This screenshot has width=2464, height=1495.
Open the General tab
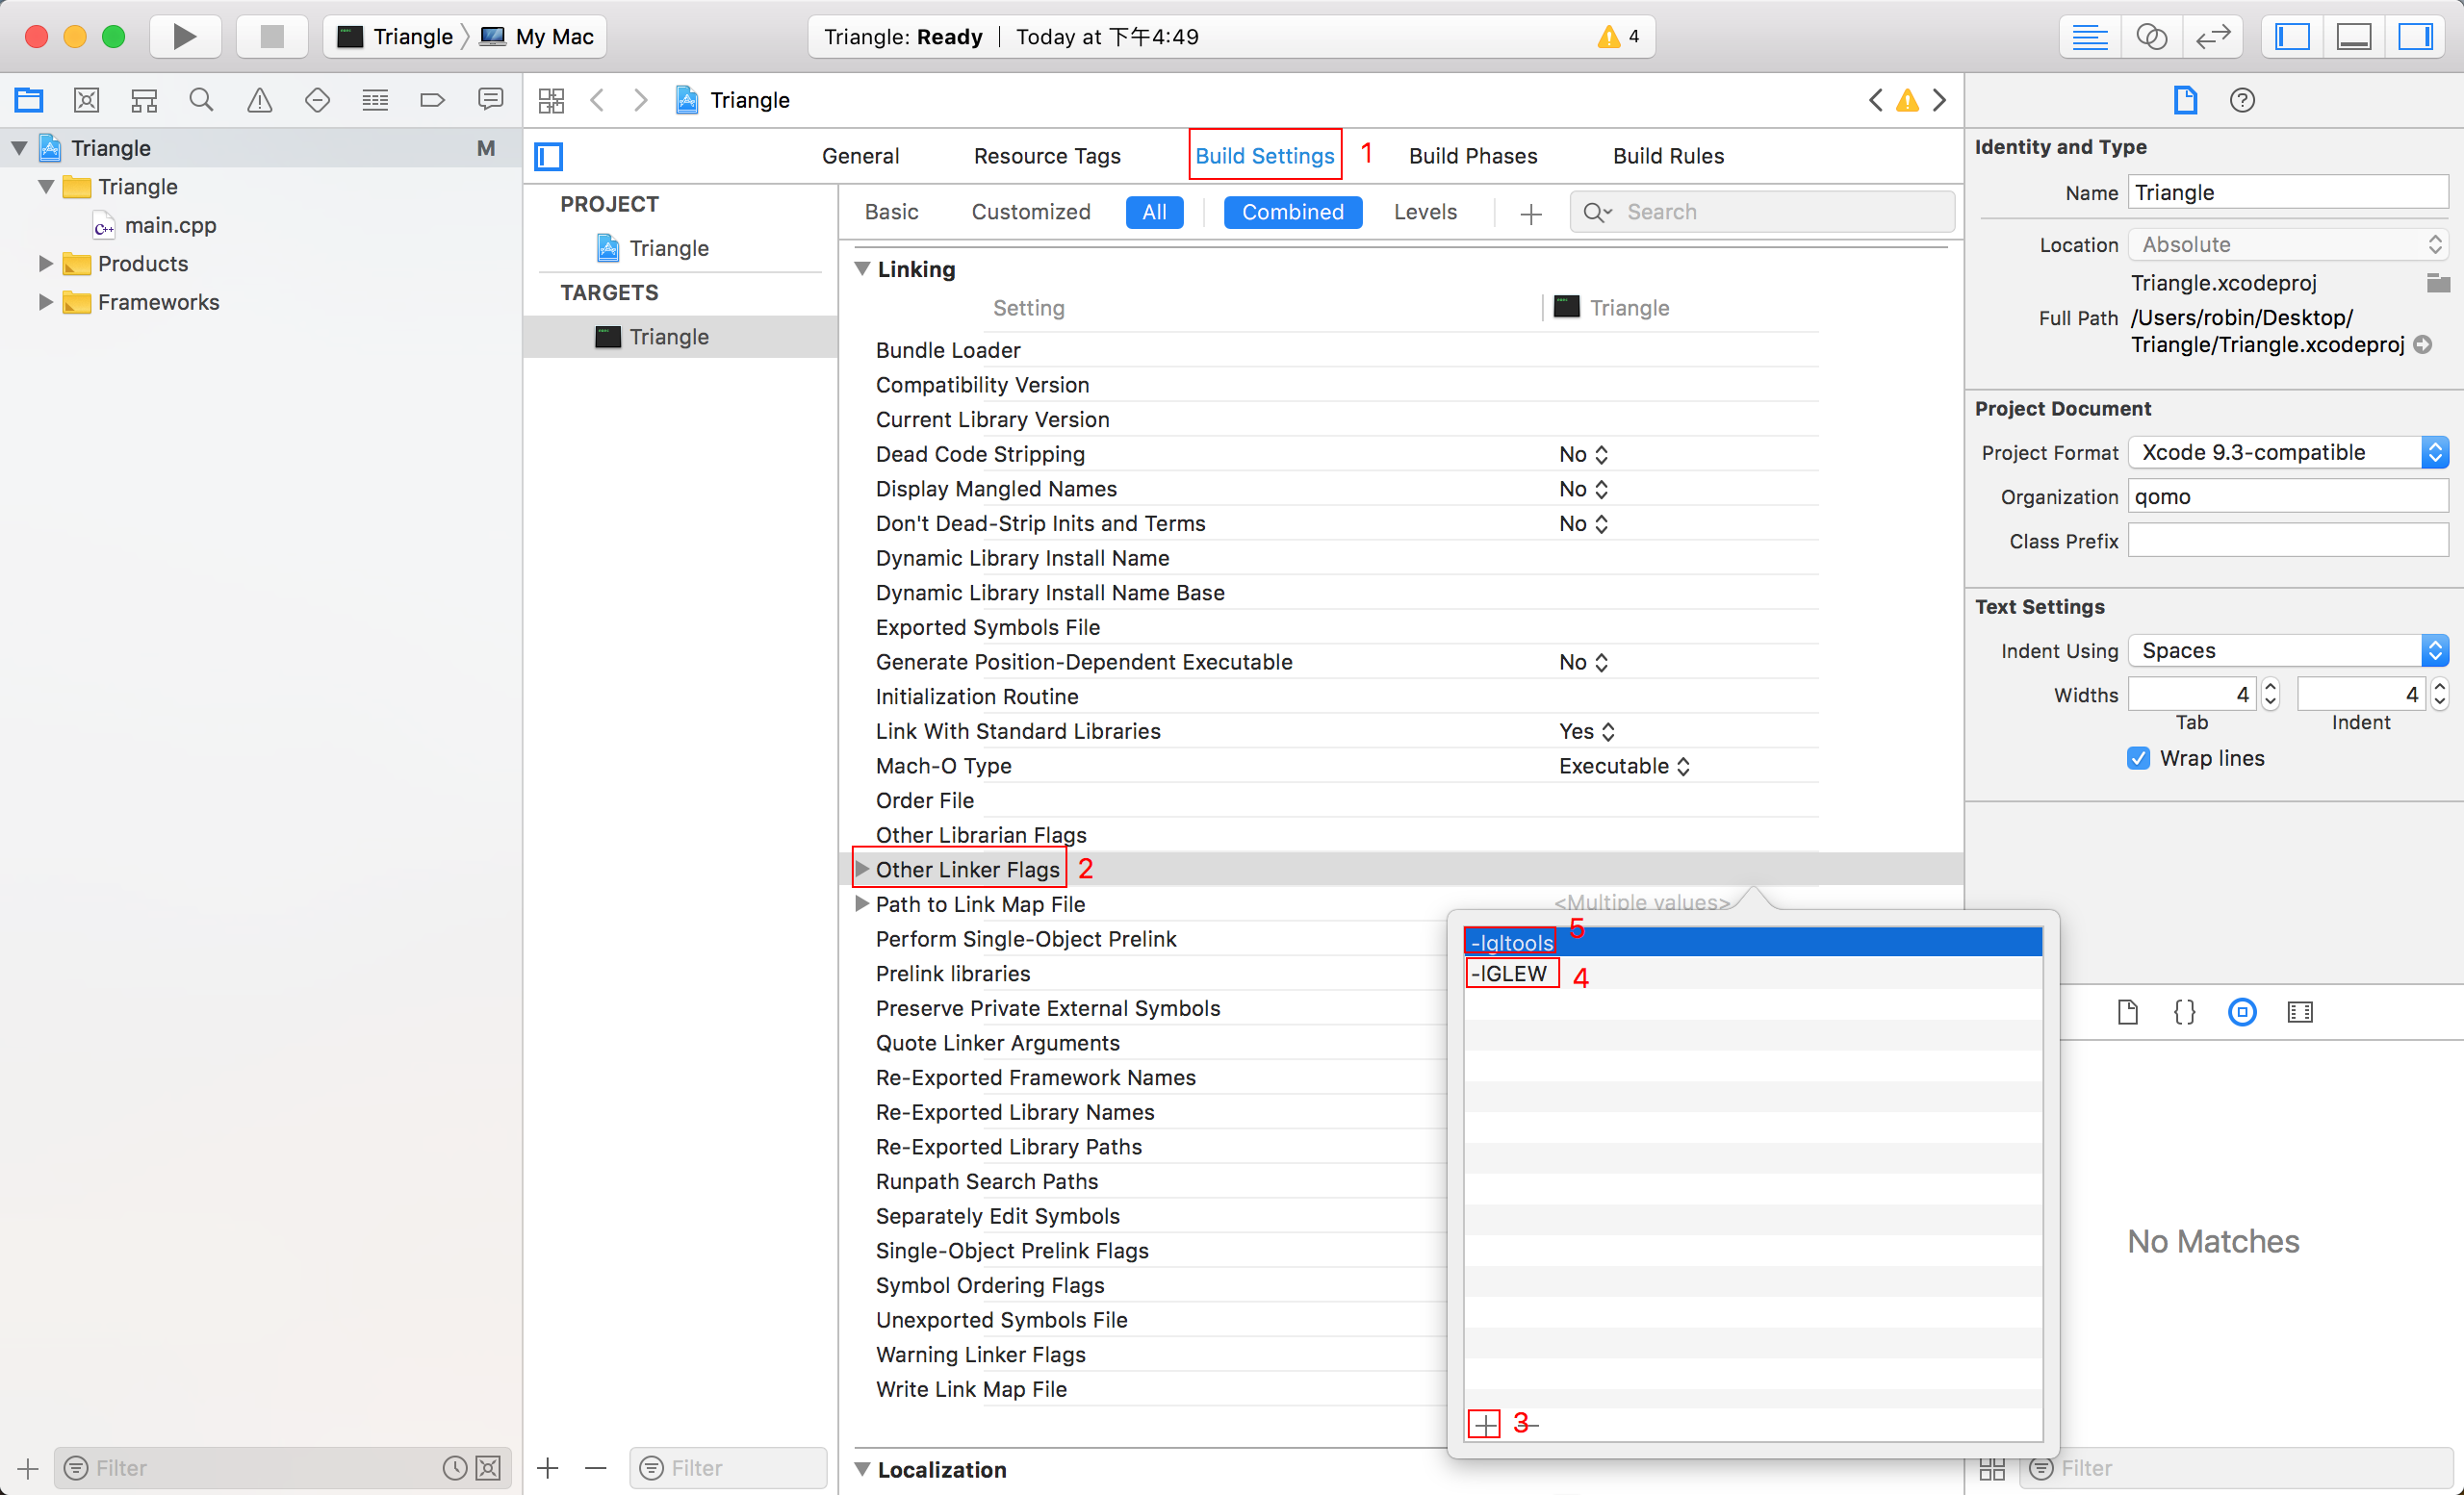[860, 156]
